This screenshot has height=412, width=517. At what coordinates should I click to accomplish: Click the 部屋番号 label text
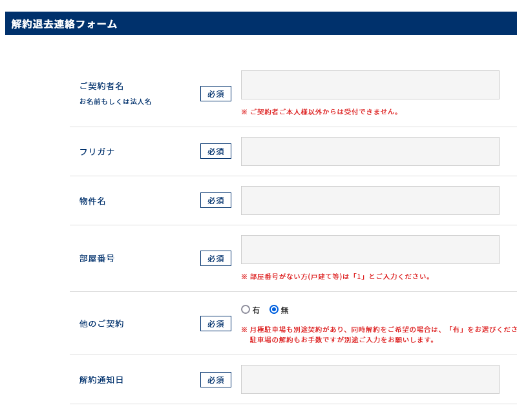97,258
